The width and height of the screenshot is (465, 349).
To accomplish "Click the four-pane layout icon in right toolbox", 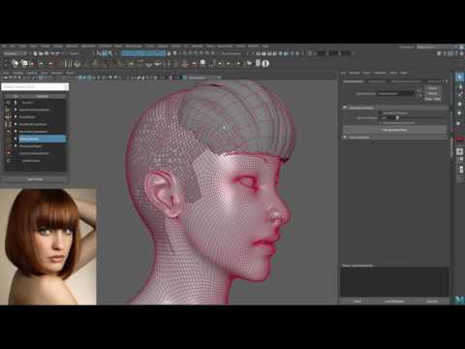I will 460,160.
